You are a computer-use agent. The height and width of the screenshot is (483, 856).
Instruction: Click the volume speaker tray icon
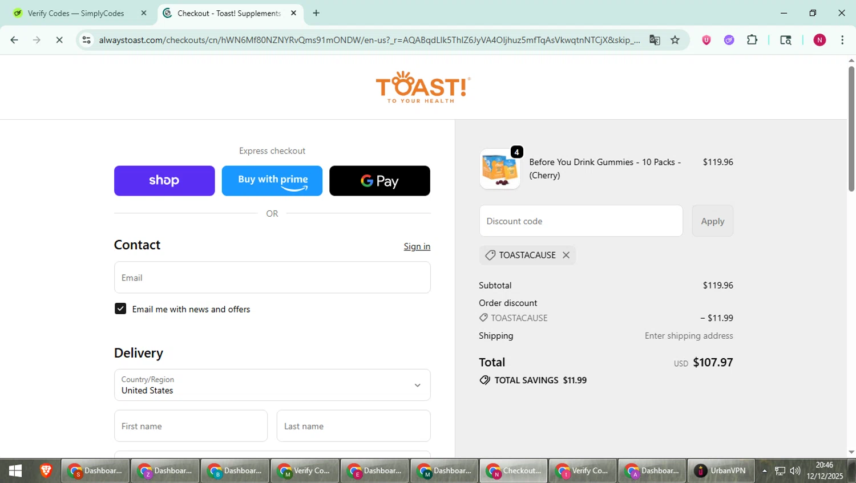point(795,471)
